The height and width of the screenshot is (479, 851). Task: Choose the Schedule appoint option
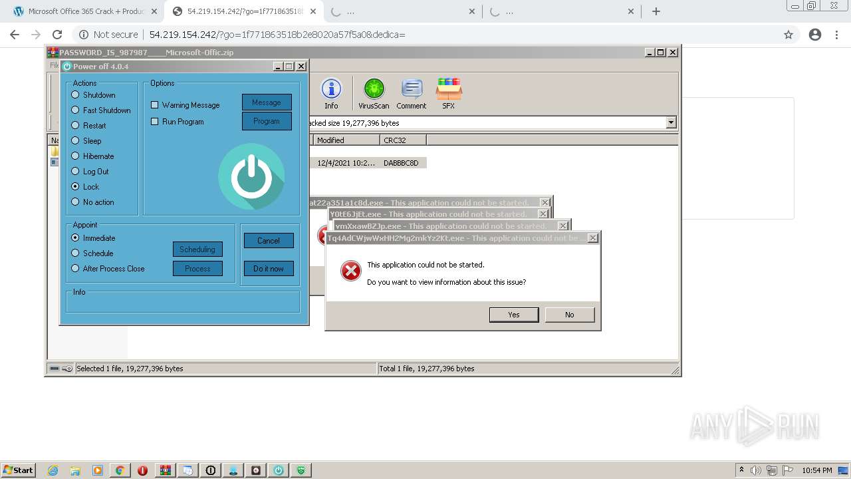[75, 253]
